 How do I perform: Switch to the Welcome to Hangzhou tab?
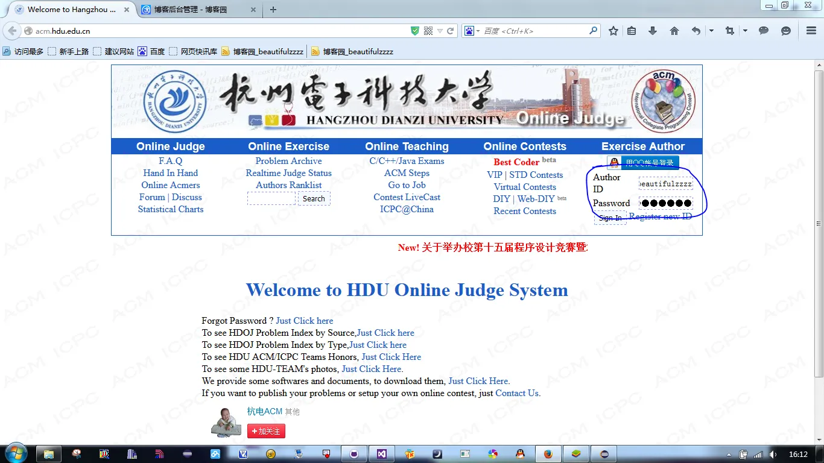[x=72, y=10]
